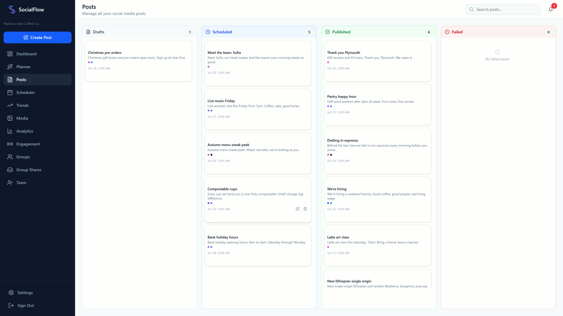Open the Thank you Plymouth post
The width and height of the screenshot is (563, 316).
click(x=378, y=61)
